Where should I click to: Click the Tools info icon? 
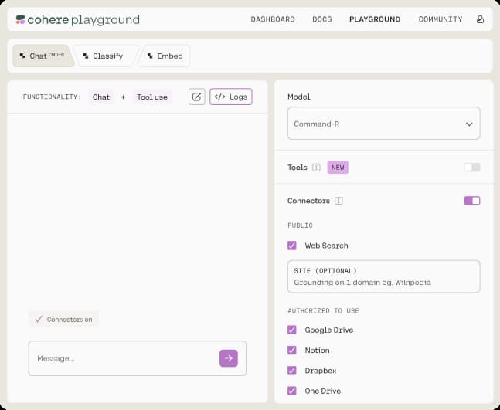coord(317,168)
